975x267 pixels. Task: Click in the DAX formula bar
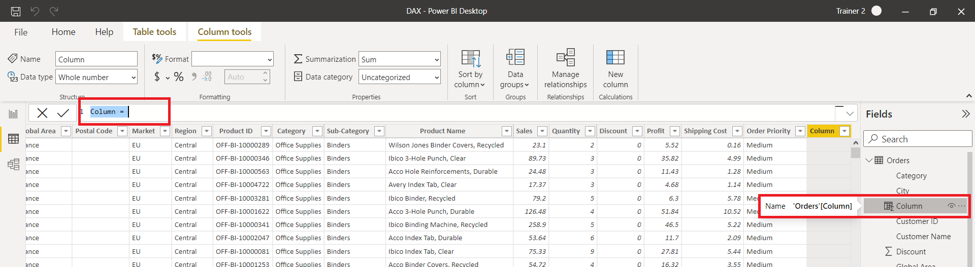[x=457, y=112]
